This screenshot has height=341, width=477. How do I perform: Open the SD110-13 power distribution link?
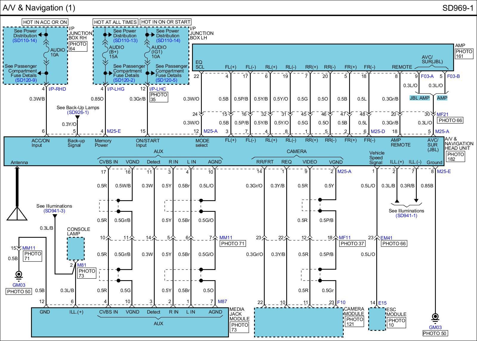tap(125, 41)
